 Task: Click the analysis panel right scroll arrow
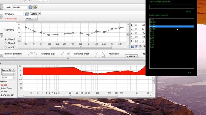pos(150,96)
